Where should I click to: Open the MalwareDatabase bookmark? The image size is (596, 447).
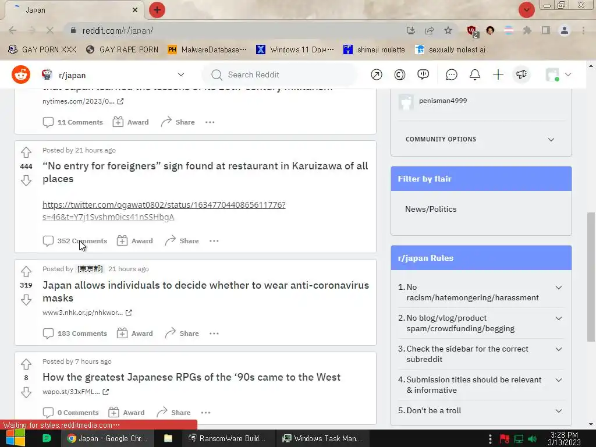(207, 50)
